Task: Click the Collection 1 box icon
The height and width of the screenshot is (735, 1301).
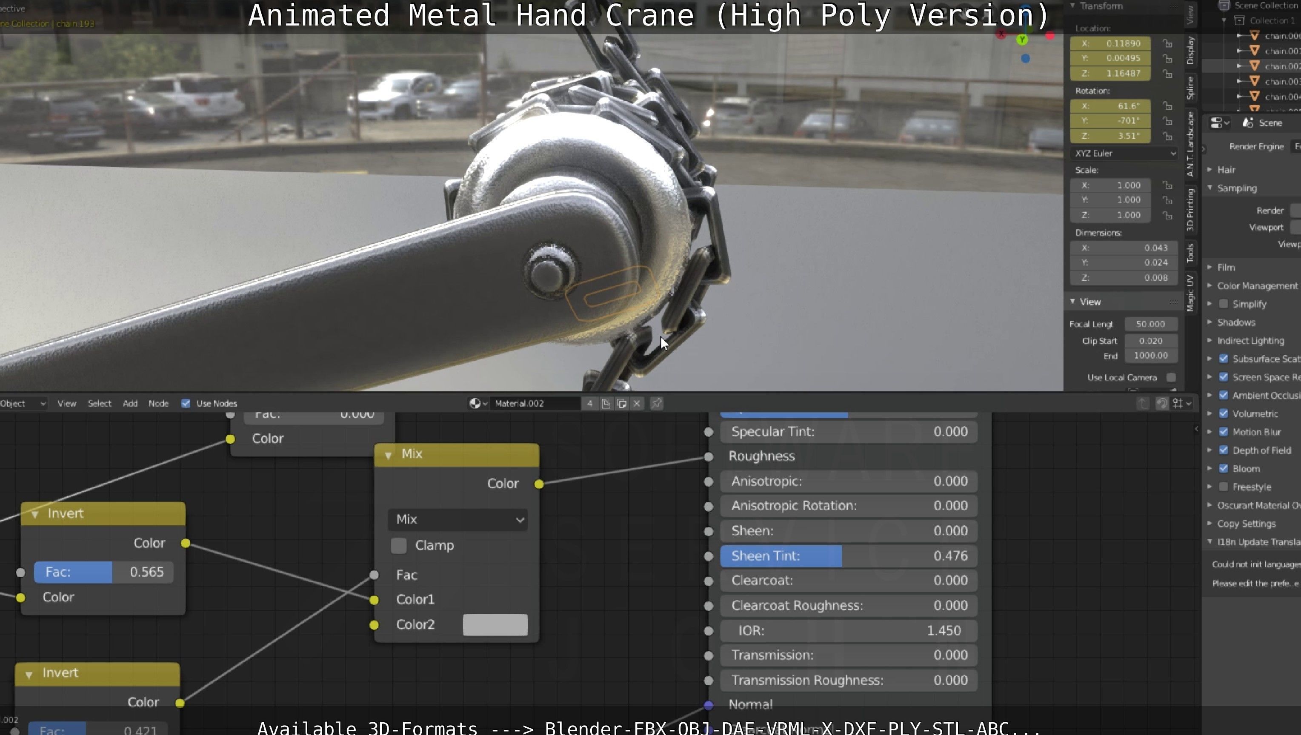Action: (x=1239, y=21)
